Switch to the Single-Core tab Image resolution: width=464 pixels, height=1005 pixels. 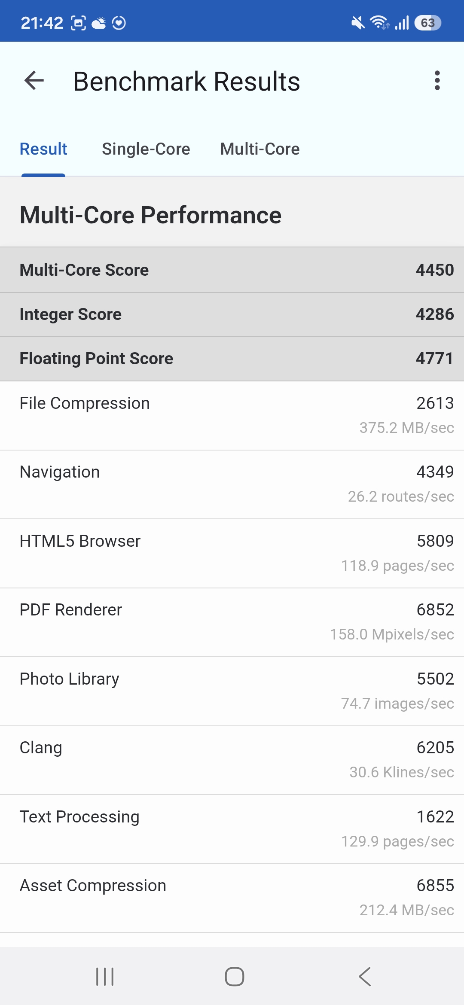point(146,149)
